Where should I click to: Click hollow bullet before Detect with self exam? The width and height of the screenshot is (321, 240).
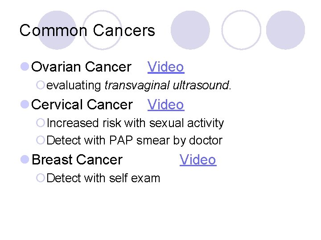(x=41, y=179)
